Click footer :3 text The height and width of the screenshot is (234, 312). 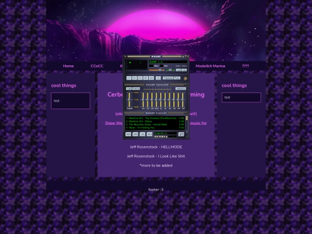tap(156, 190)
